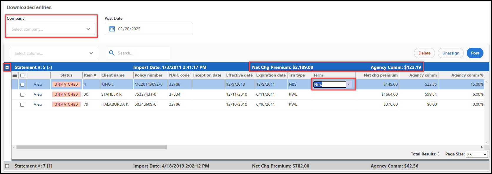Sort by NAIC code column header
This screenshot has width=492, height=174.
(x=179, y=75)
